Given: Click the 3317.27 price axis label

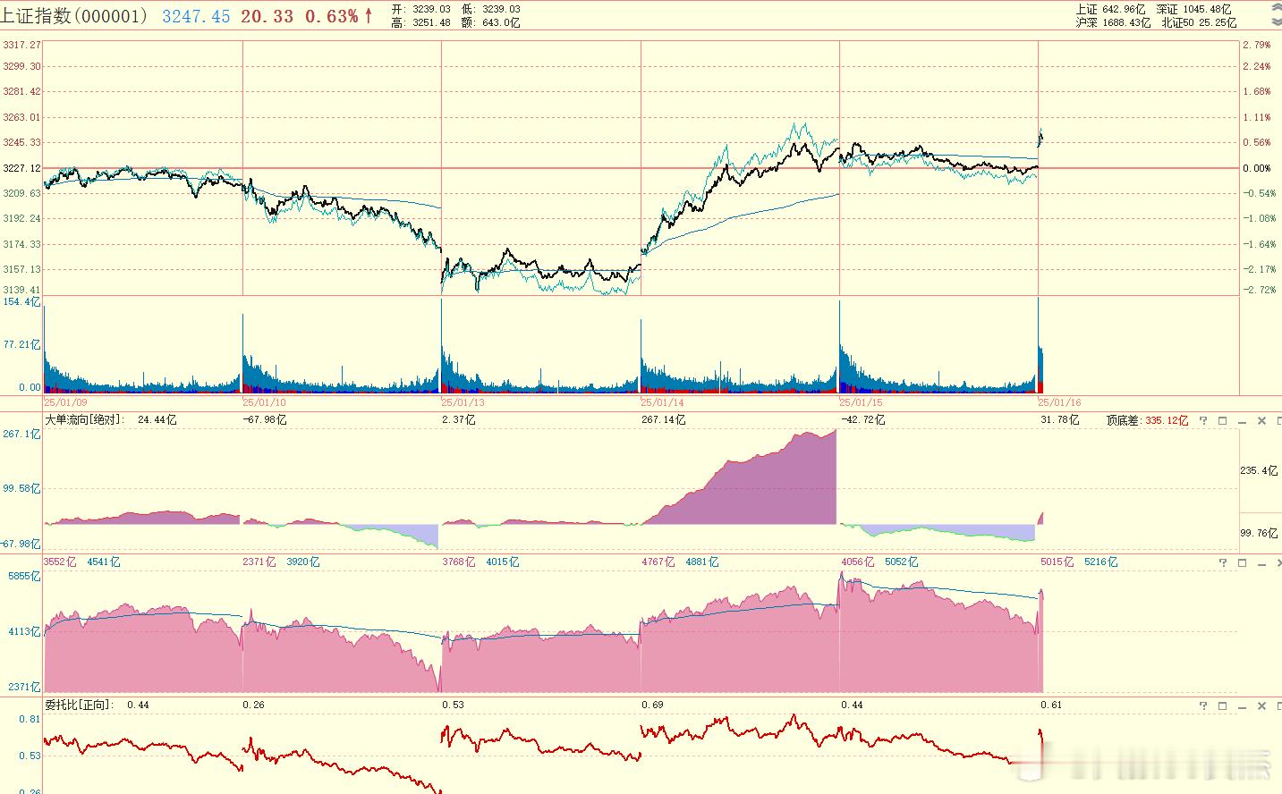Looking at the screenshot, I should coord(21,45).
